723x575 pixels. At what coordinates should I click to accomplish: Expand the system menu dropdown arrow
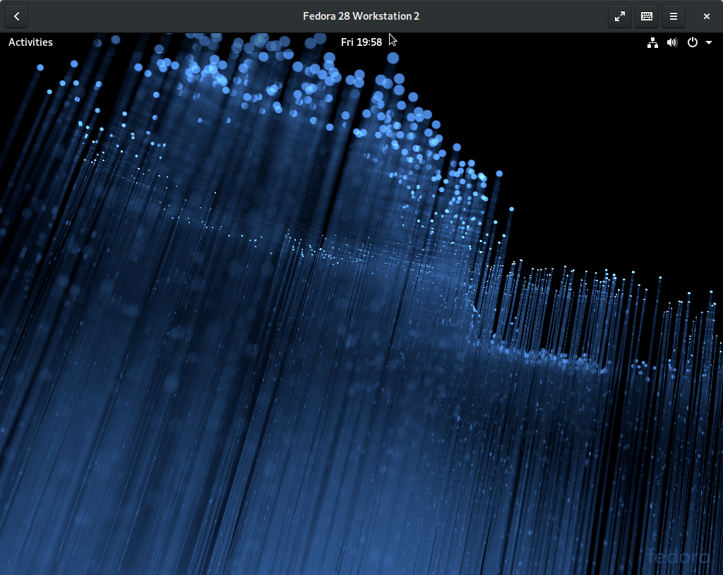tap(708, 42)
